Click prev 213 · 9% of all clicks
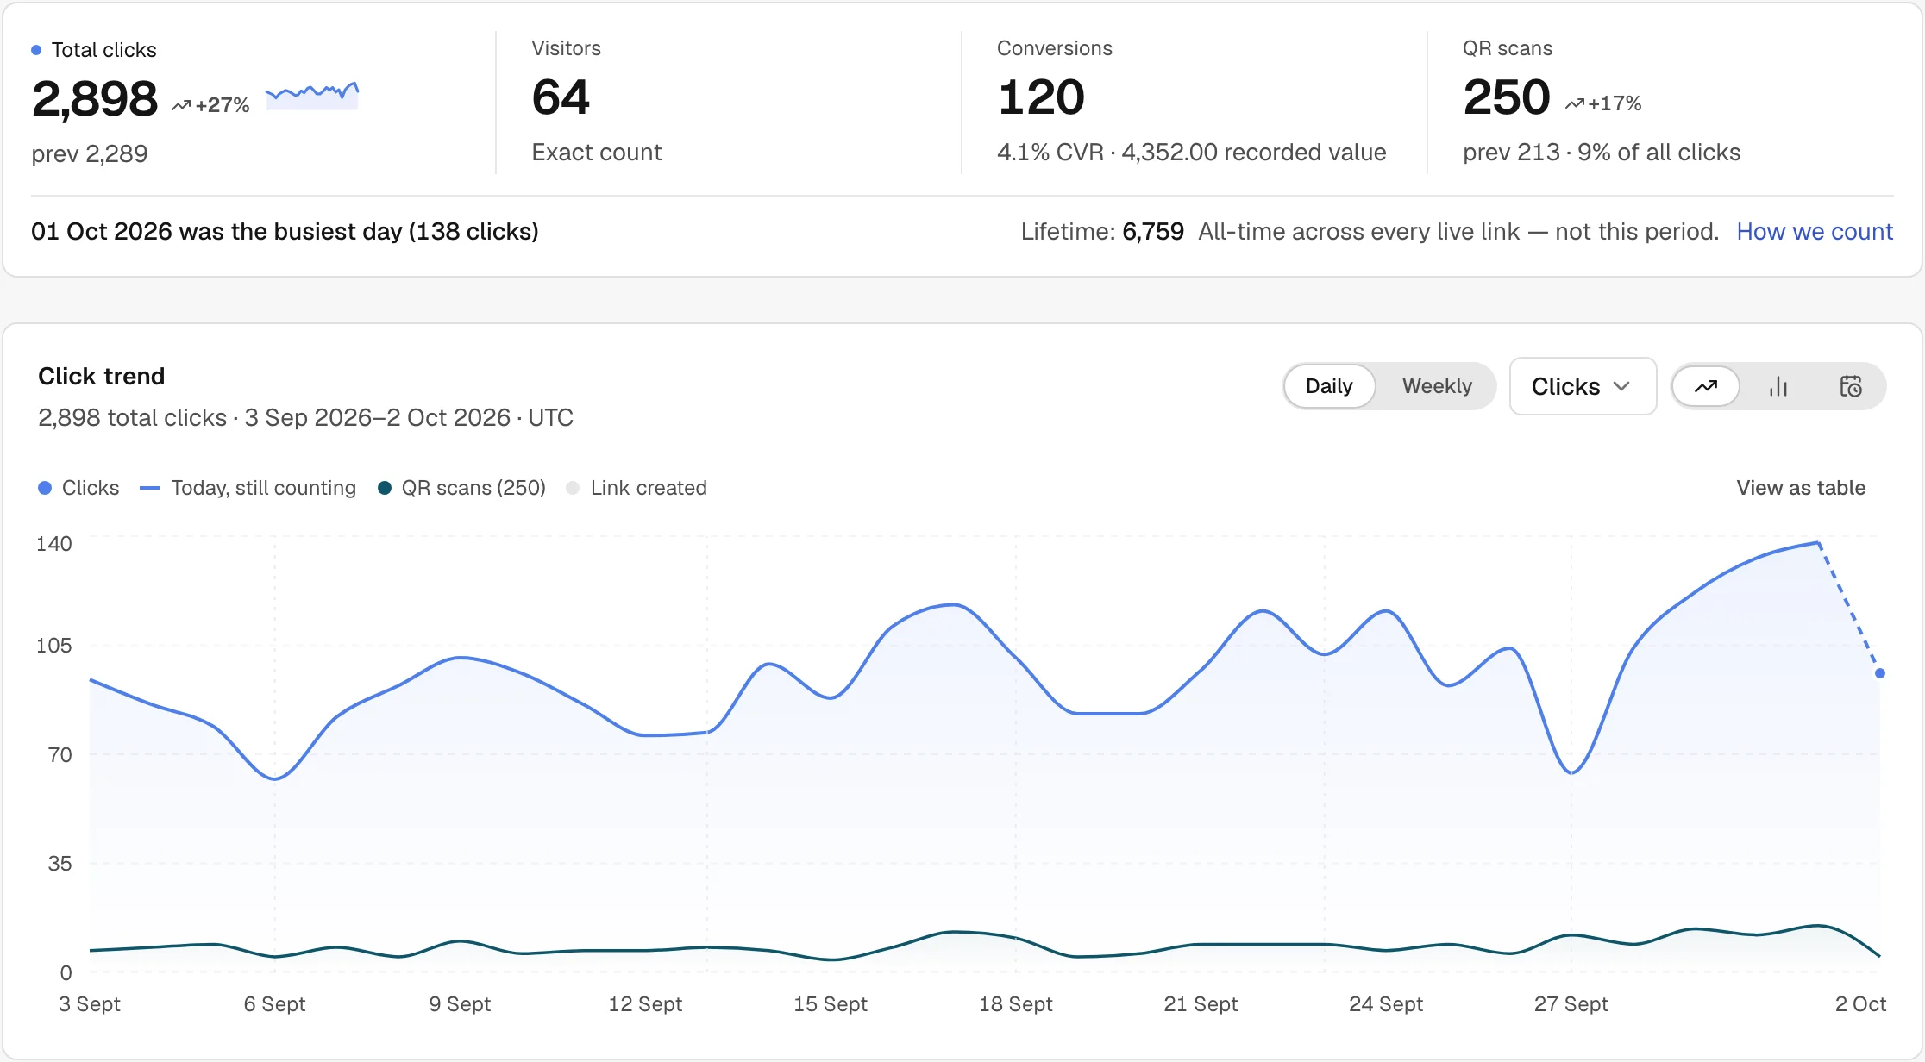The width and height of the screenshot is (1925, 1062). pyautogui.click(x=1602, y=153)
